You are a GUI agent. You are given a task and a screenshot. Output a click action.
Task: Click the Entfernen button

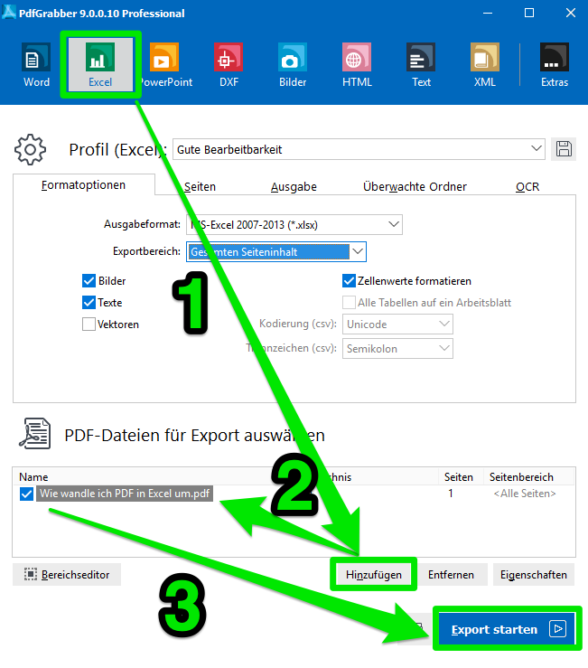[451, 575]
